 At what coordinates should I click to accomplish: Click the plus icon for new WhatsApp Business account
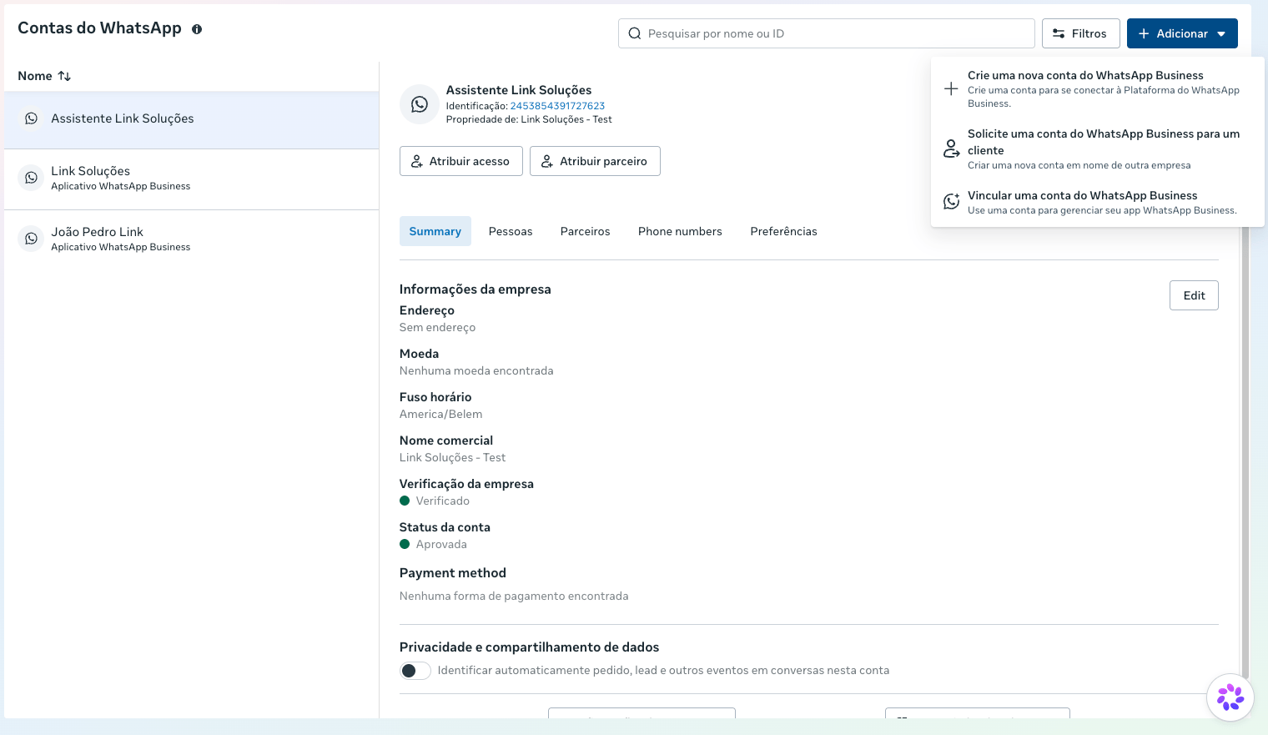pyautogui.click(x=951, y=88)
